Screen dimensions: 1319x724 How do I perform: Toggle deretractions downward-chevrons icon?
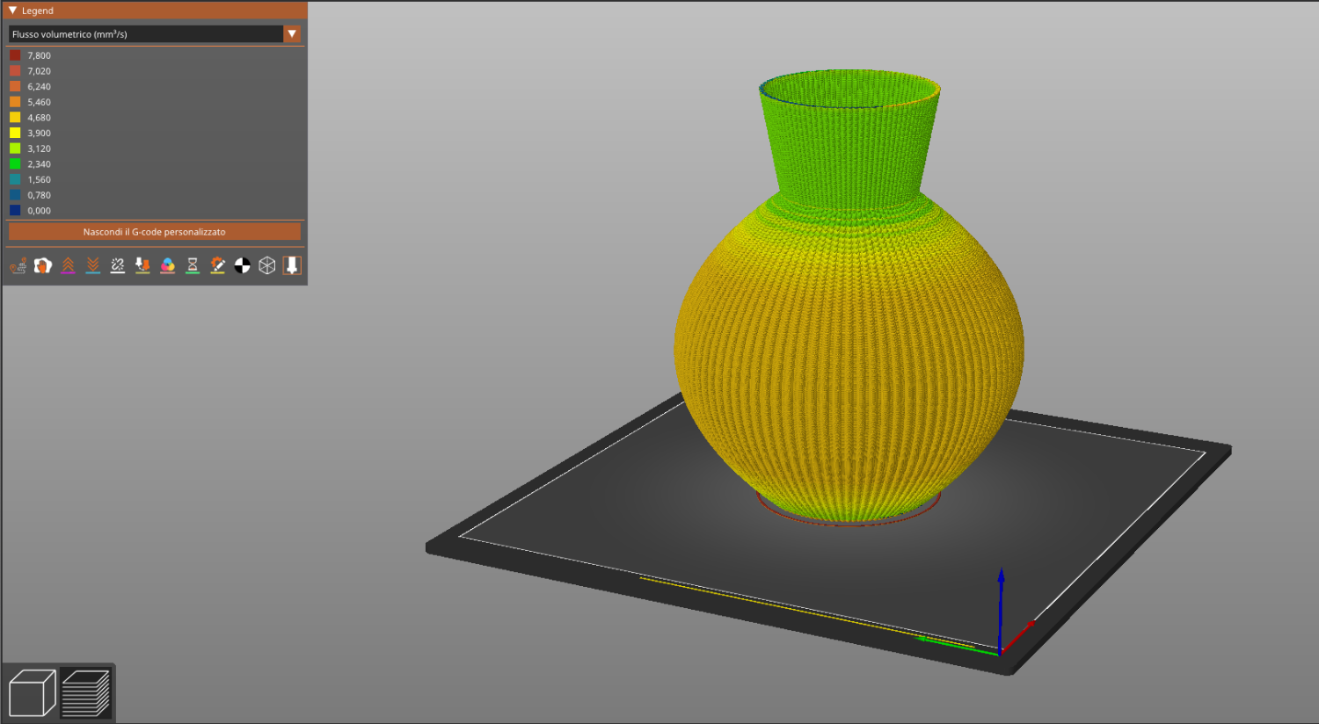(x=92, y=265)
